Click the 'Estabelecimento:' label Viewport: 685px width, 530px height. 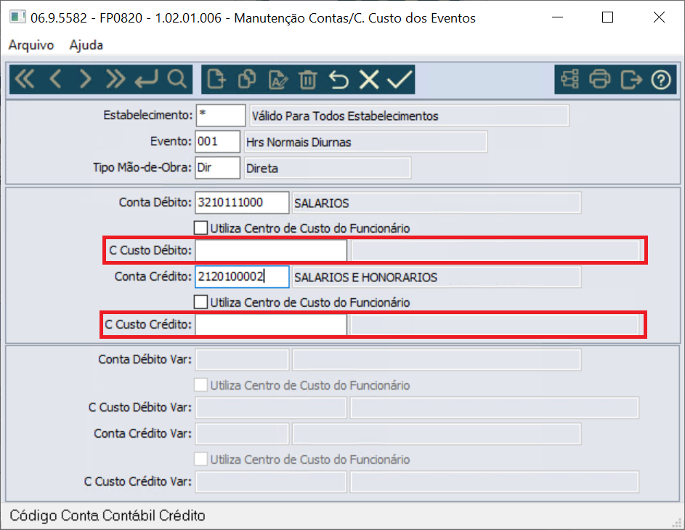[147, 115]
